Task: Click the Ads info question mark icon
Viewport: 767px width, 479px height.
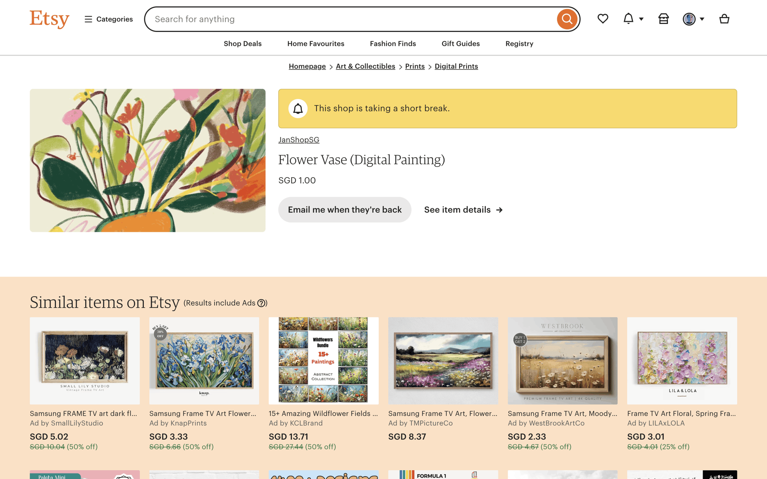Action: click(x=261, y=303)
